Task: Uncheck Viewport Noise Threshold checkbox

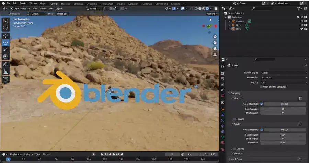Action: point(262,104)
